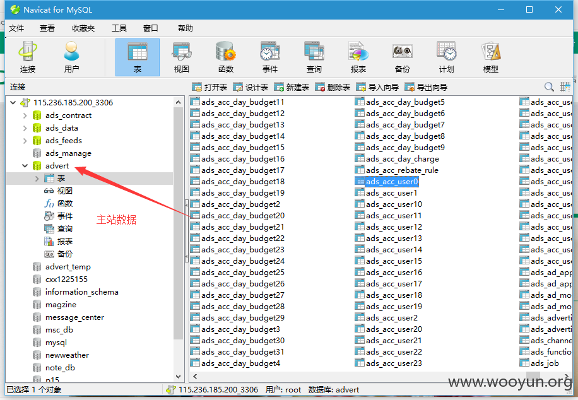Viewport: 578px width, 400px height.
Task: Select the advert_temp database
Action: [x=68, y=267]
